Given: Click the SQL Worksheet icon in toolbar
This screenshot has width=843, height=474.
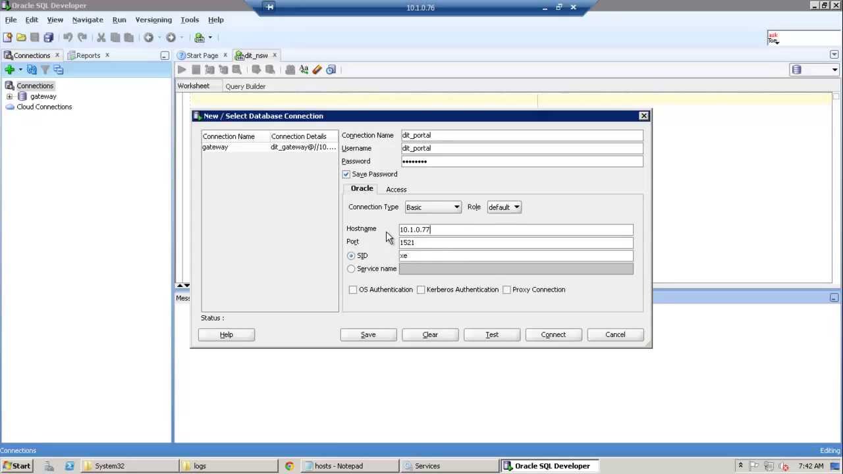Looking at the screenshot, I should (x=200, y=38).
